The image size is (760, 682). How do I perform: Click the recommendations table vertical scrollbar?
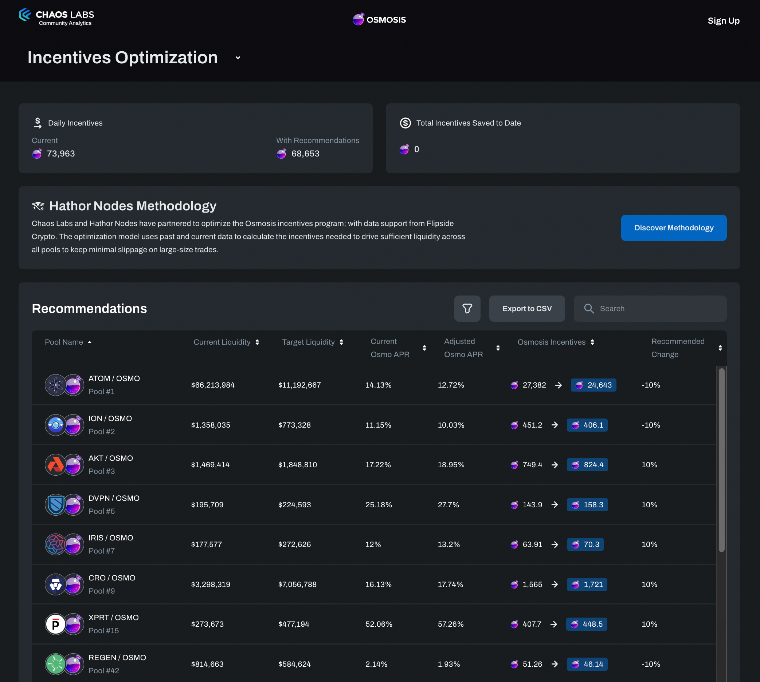[721, 460]
